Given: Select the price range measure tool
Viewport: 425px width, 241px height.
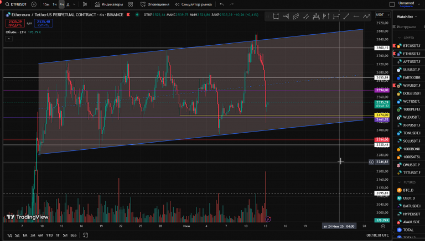Looking at the screenshot, I should tap(336, 17).
